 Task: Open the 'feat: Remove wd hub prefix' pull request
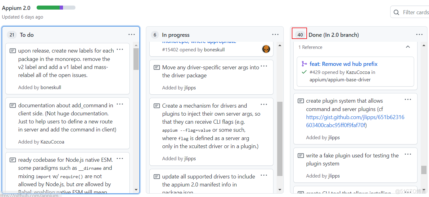pos(343,64)
